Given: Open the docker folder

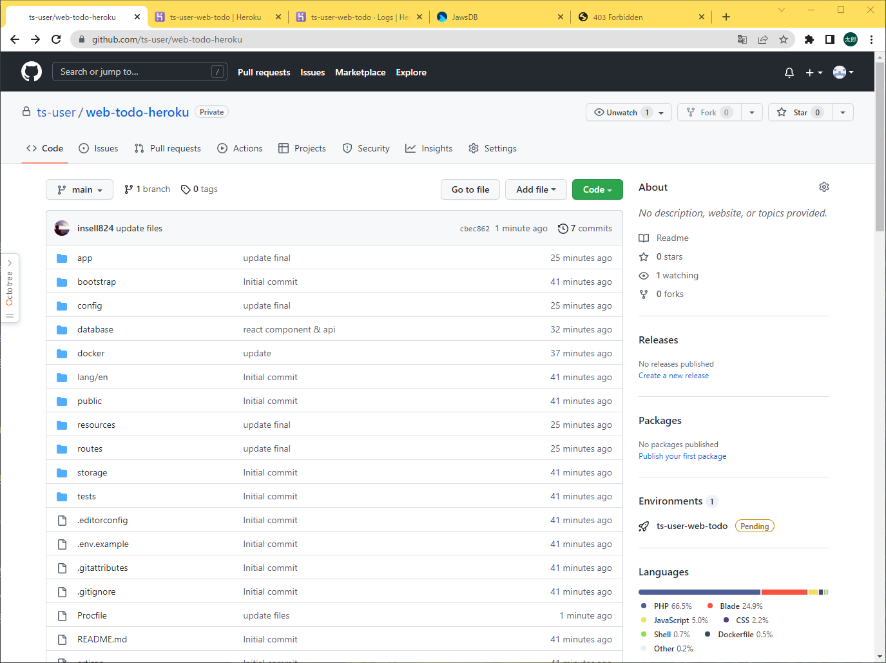Looking at the screenshot, I should tap(91, 353).
